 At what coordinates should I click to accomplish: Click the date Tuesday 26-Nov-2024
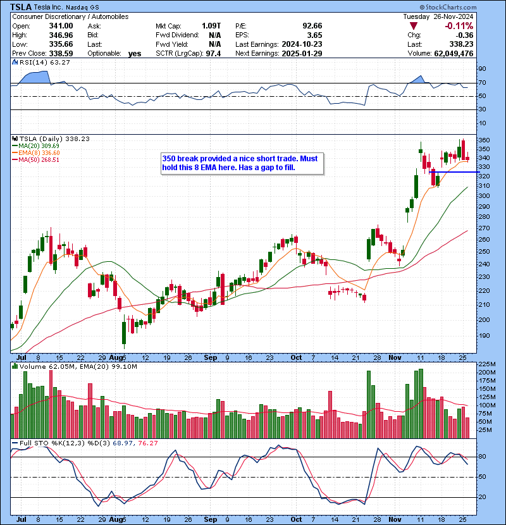[438, 16]
